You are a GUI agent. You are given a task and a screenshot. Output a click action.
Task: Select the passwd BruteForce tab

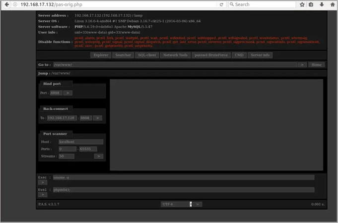pos(211,55)
